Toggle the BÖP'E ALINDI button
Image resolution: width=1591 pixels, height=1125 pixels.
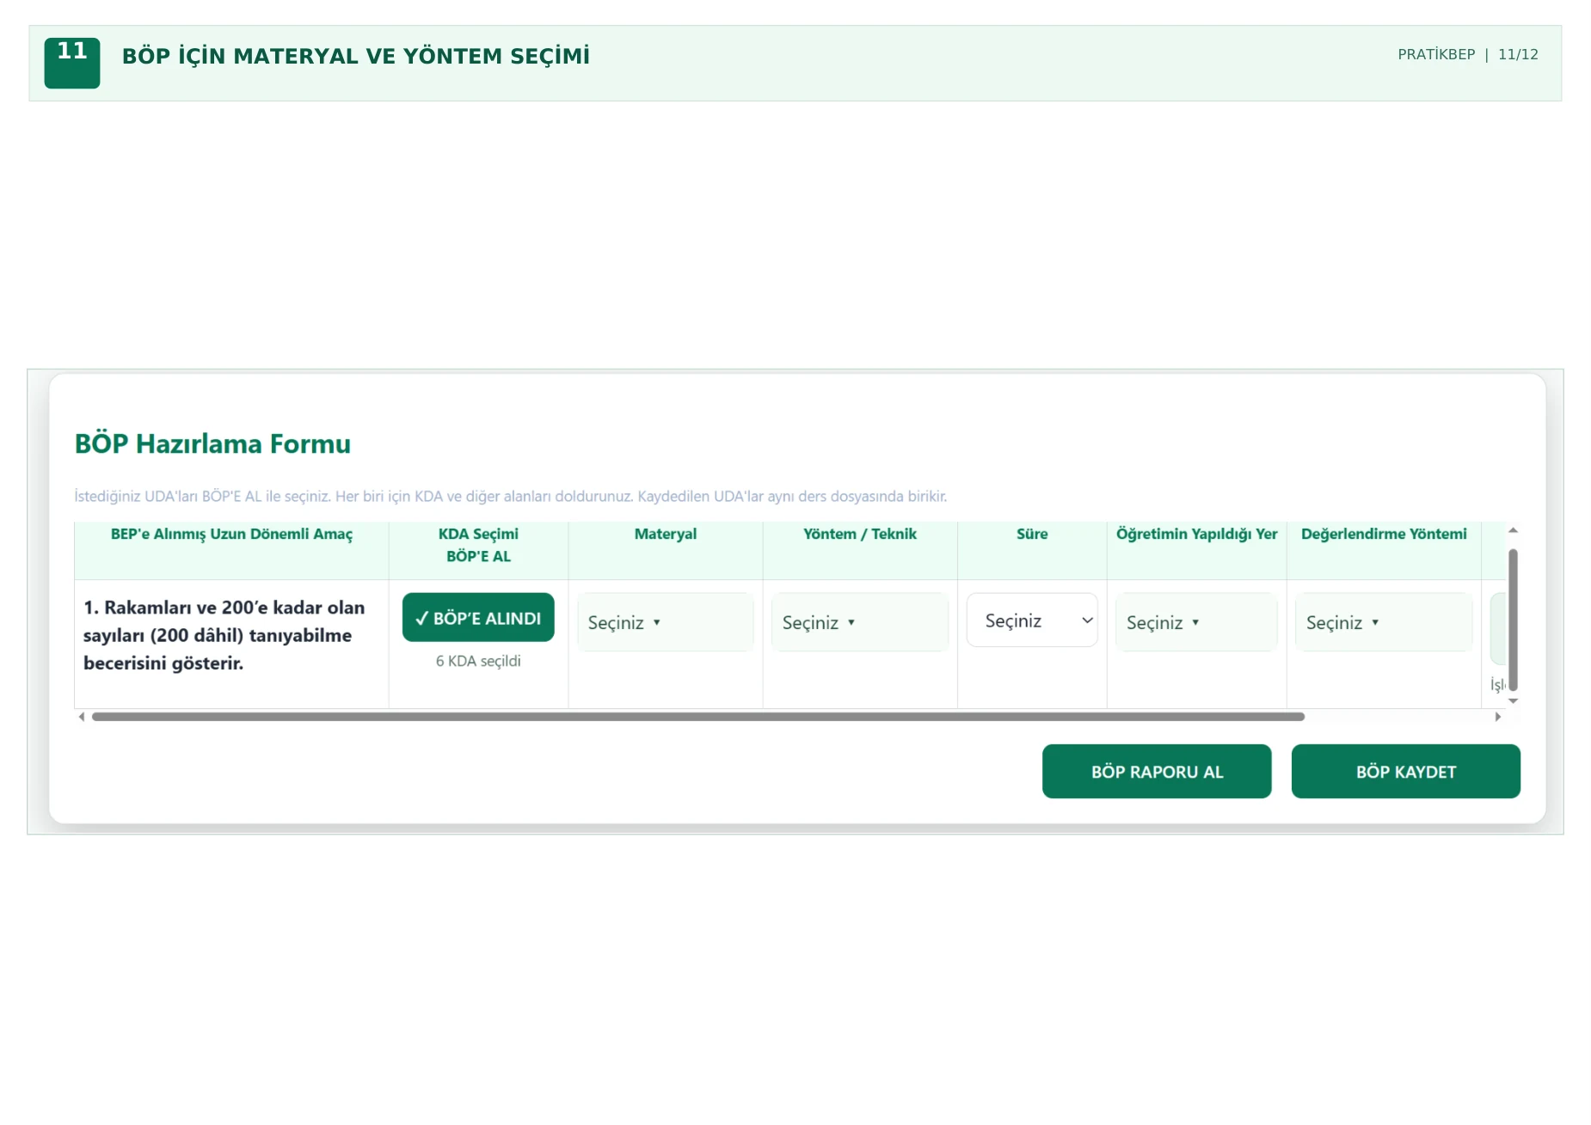(x=478, y=617)
